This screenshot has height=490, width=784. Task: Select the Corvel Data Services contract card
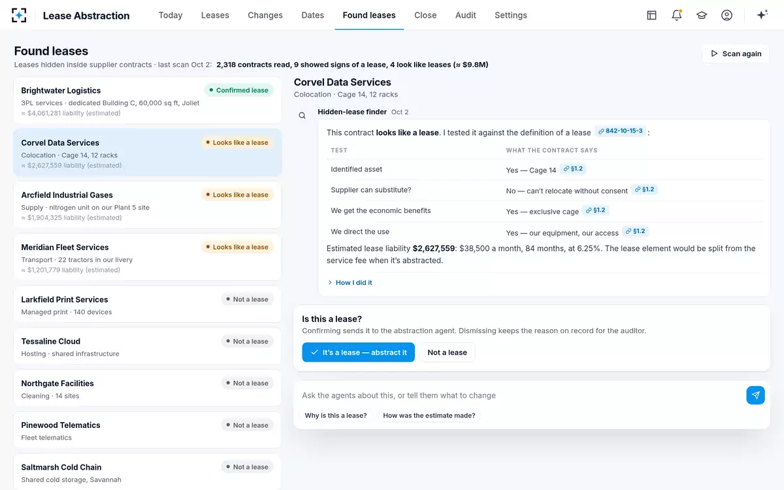tap(148, 153)
